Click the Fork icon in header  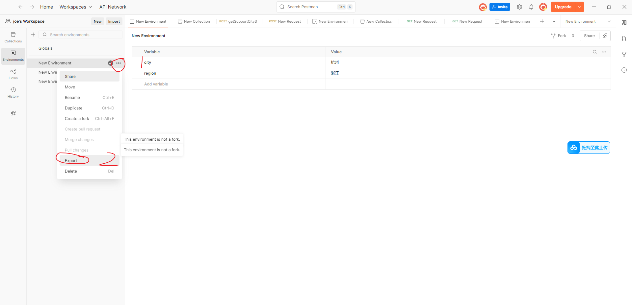point(553,36)
